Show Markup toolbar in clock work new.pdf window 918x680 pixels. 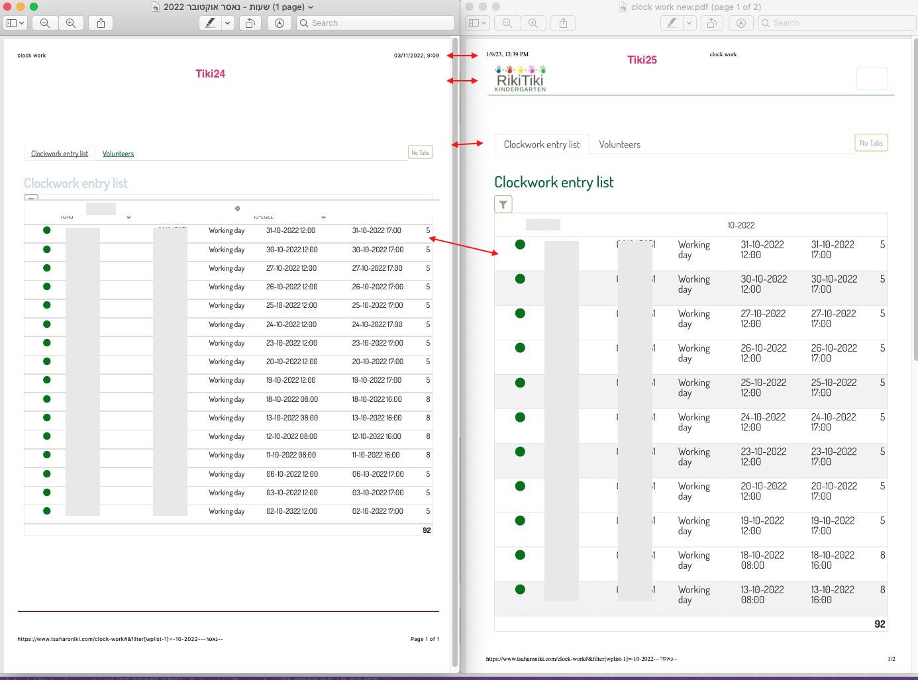click(x=741, y=23)
